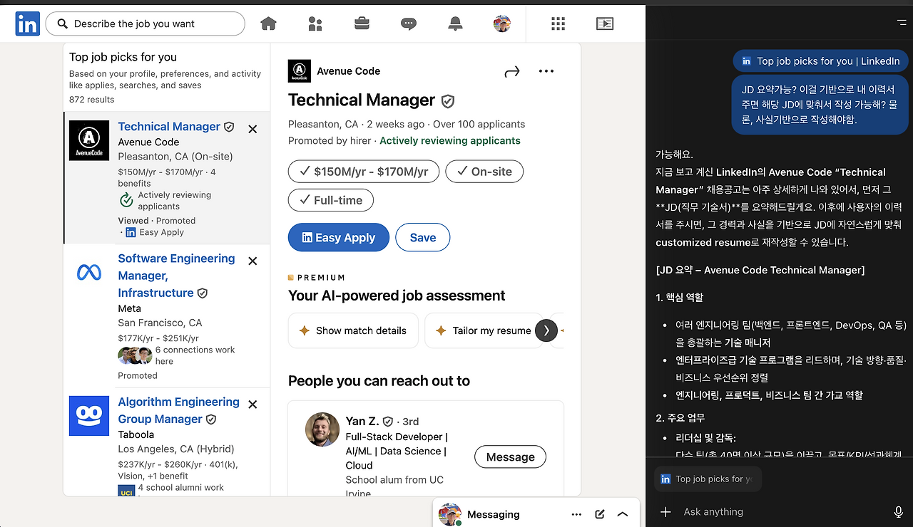This screenshot has height=527, width=913.
Task: Click the 'Actively reviewing applicants' status in job details
Action: coord(450,141)
